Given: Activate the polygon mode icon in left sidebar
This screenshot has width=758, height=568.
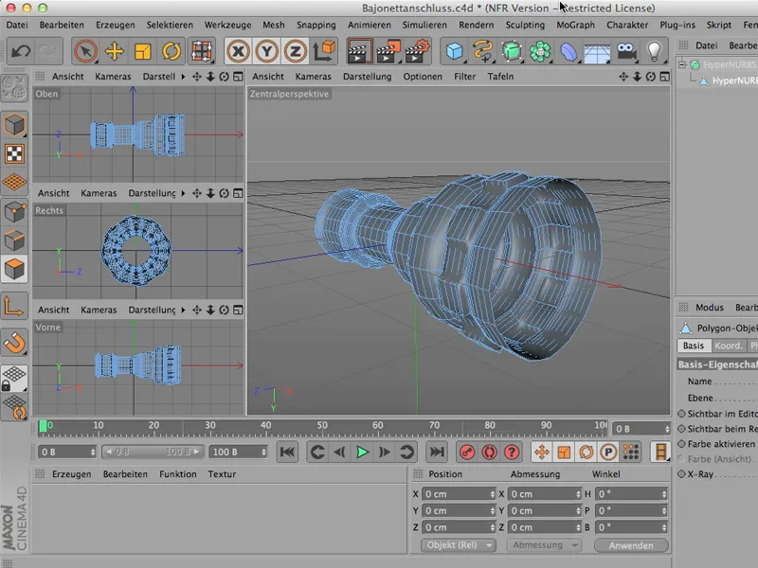Looking at the screenshot, I should click(15, 269).
